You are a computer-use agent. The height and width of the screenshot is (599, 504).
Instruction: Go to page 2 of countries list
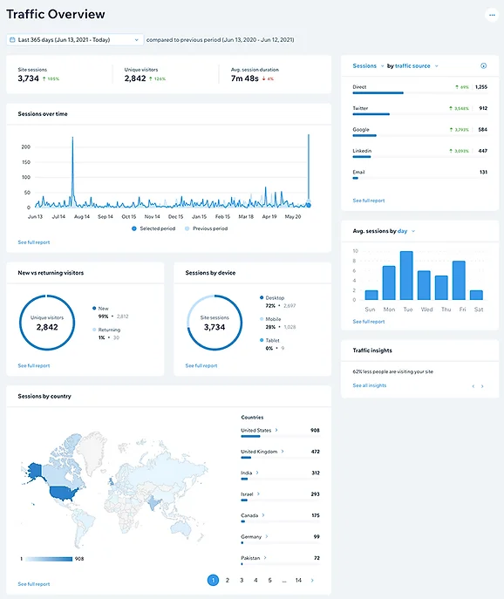point(228,581)
